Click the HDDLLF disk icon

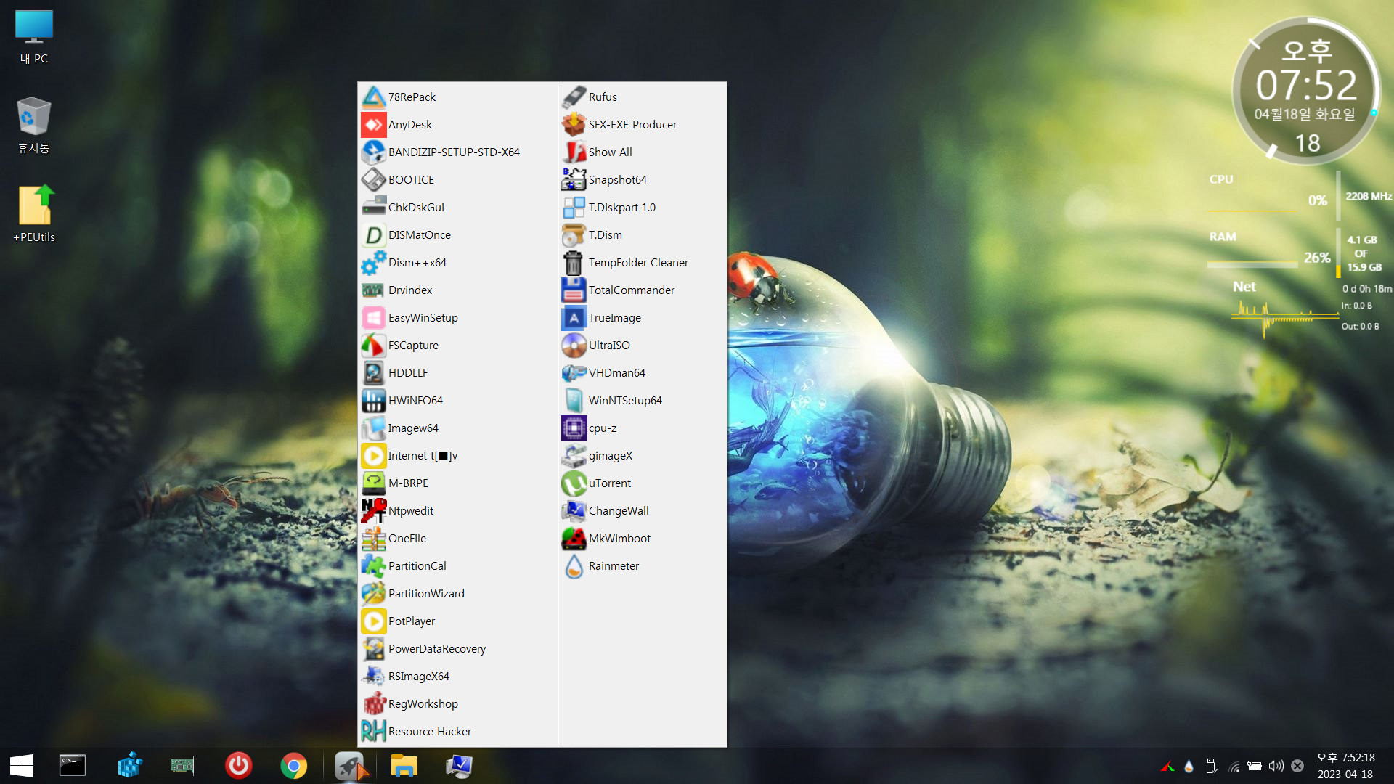373,373
